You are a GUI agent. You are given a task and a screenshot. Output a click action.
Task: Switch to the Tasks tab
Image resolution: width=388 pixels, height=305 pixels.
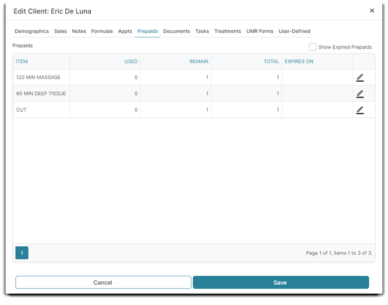pyautogui.click(x=202, y=31)
